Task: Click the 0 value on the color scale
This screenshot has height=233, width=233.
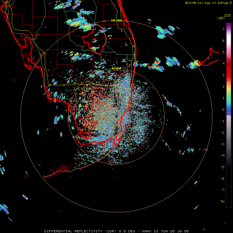Action: pos(223,110)
